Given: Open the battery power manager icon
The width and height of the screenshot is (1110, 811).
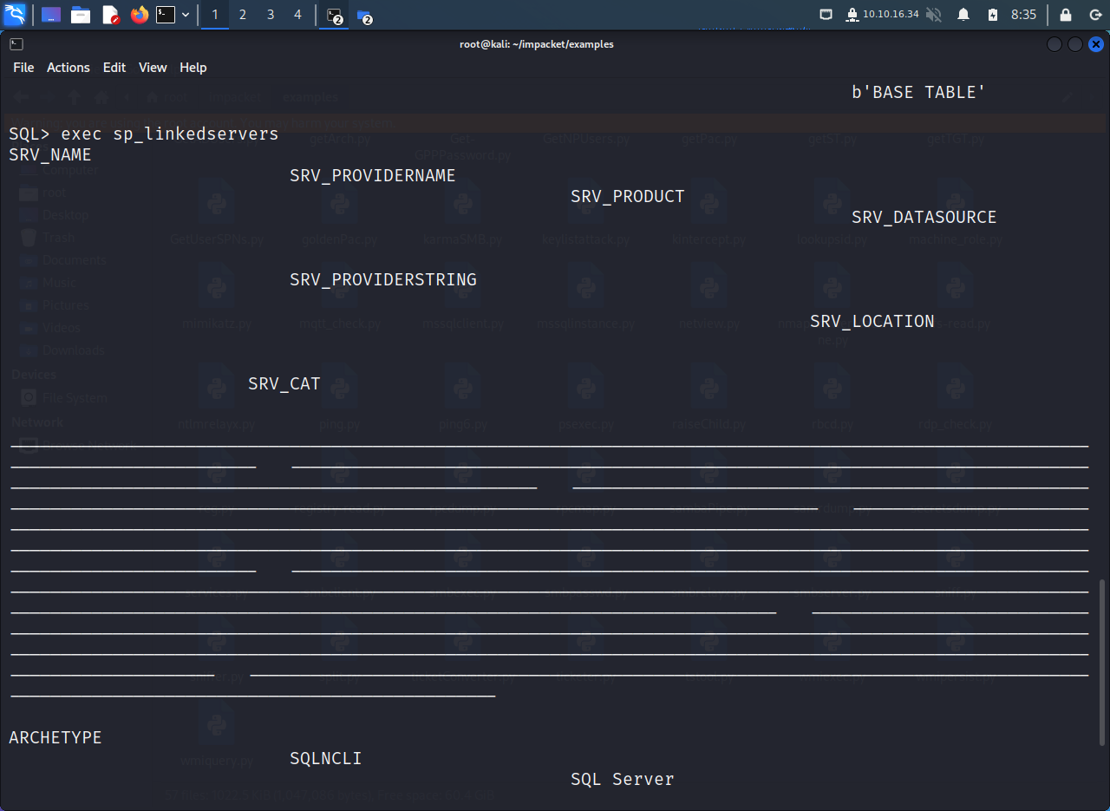Looking at the screenshot, I should click(x=993, y=15).
